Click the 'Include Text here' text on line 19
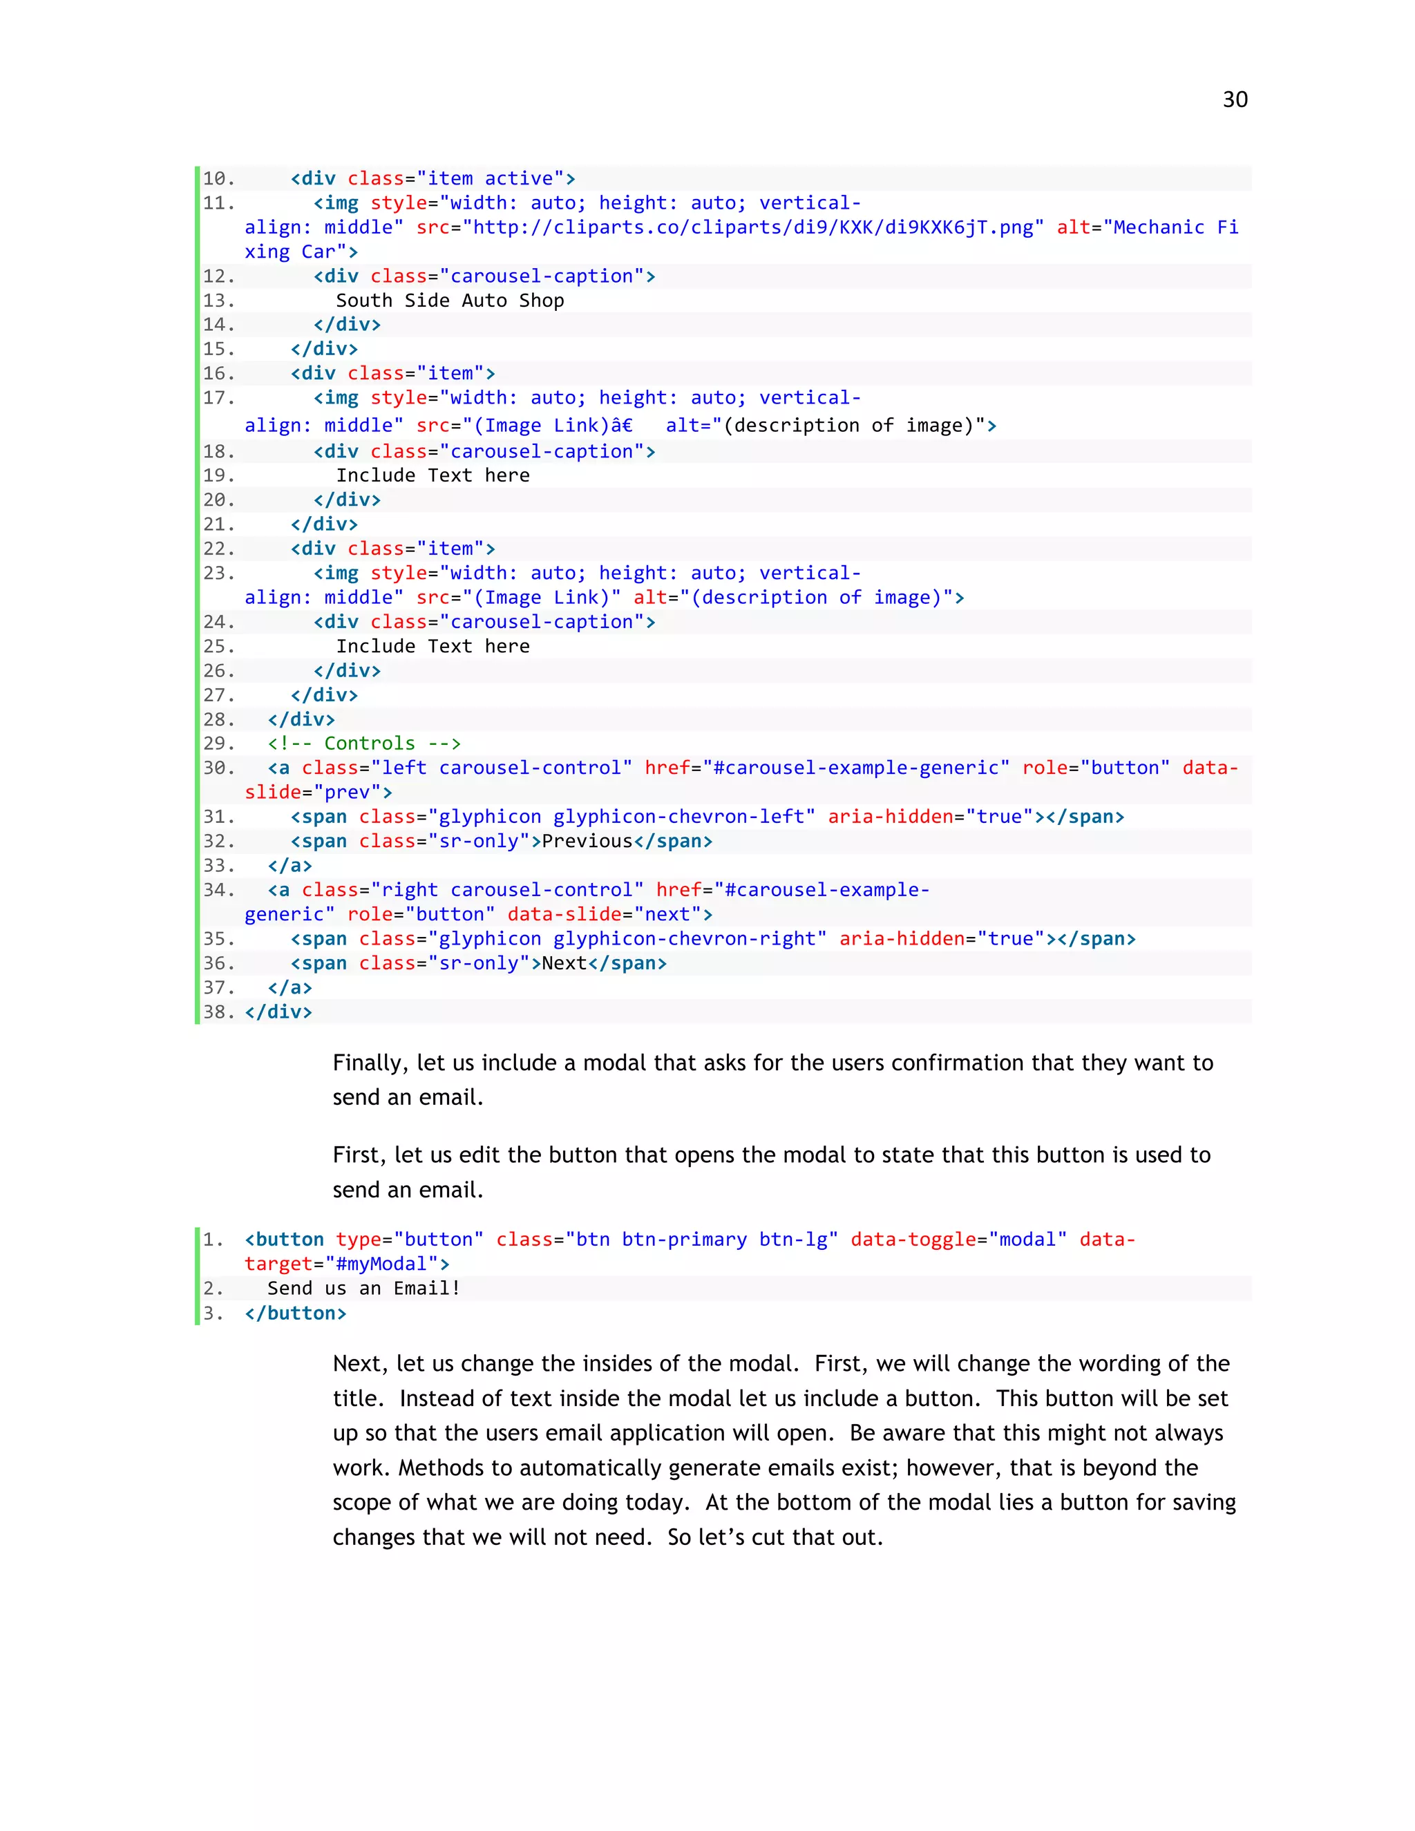 tap(433, 475)
